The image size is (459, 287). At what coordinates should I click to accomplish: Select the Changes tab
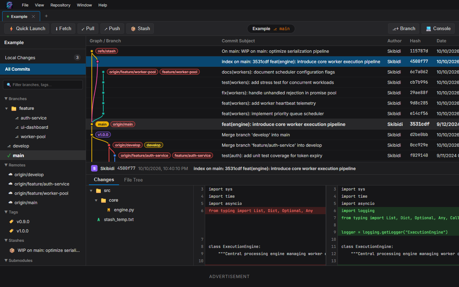[104, 180]
